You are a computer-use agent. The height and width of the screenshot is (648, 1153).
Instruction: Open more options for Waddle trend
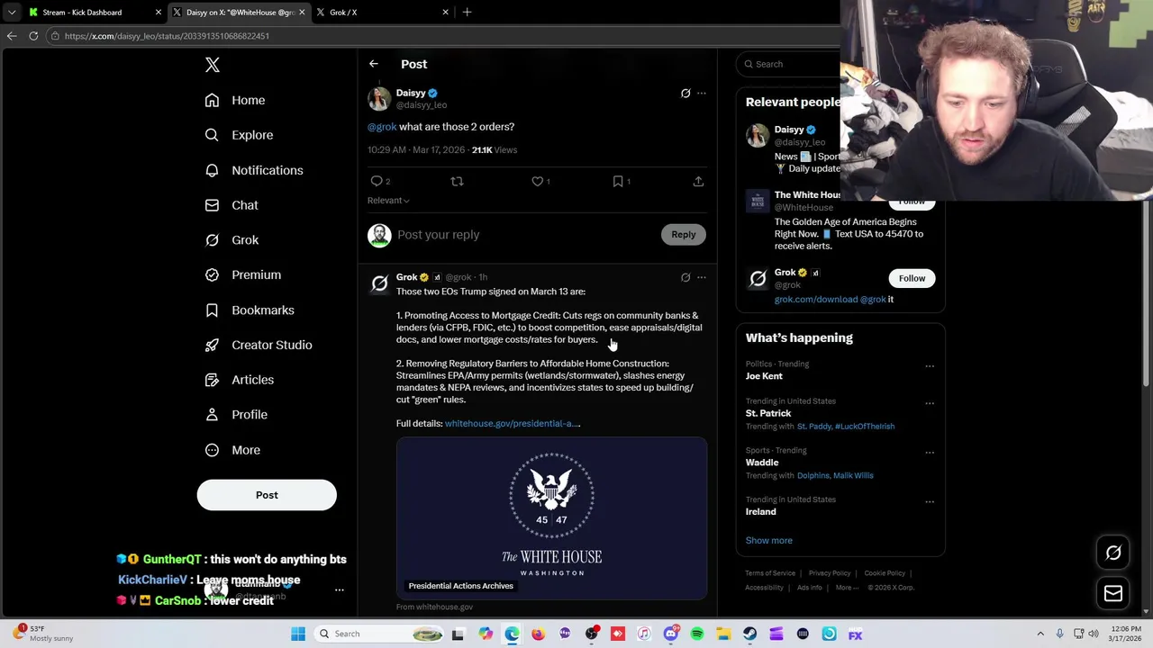pos(930,453)
